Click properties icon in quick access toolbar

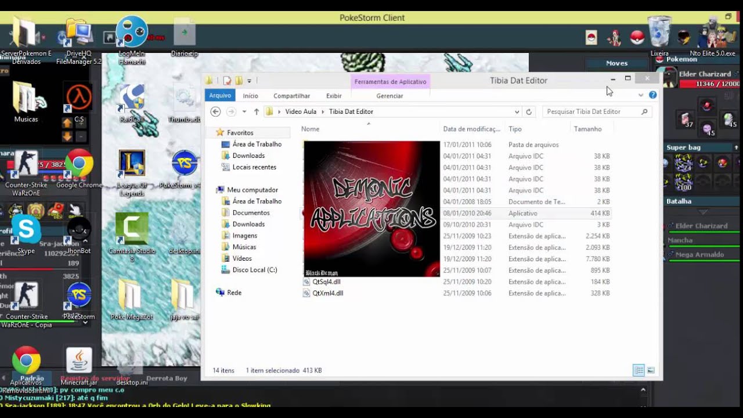[x=227, y=81]
